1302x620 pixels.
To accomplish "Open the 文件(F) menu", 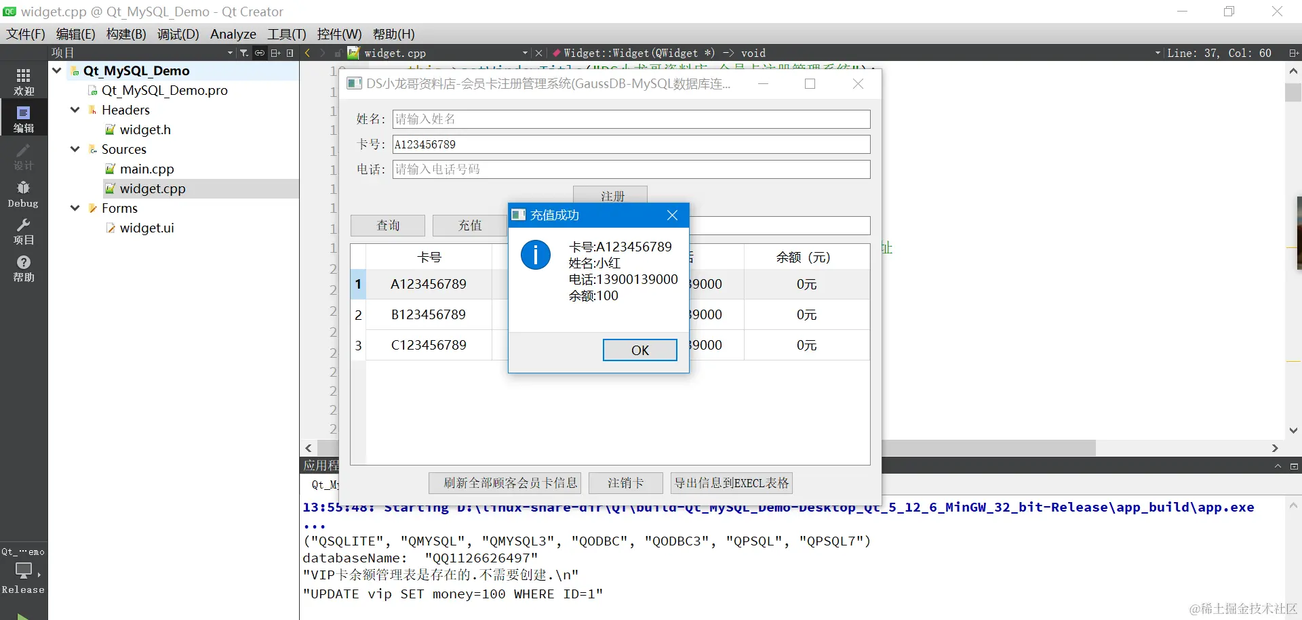I will pyautogui.click(x=26, y=34).
